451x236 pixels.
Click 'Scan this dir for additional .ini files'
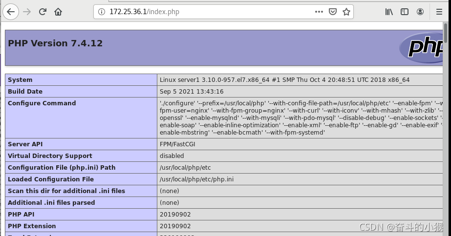click(x=66, y=191)
